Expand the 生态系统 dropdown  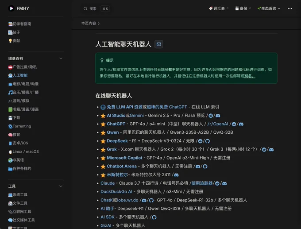(269, 8)
